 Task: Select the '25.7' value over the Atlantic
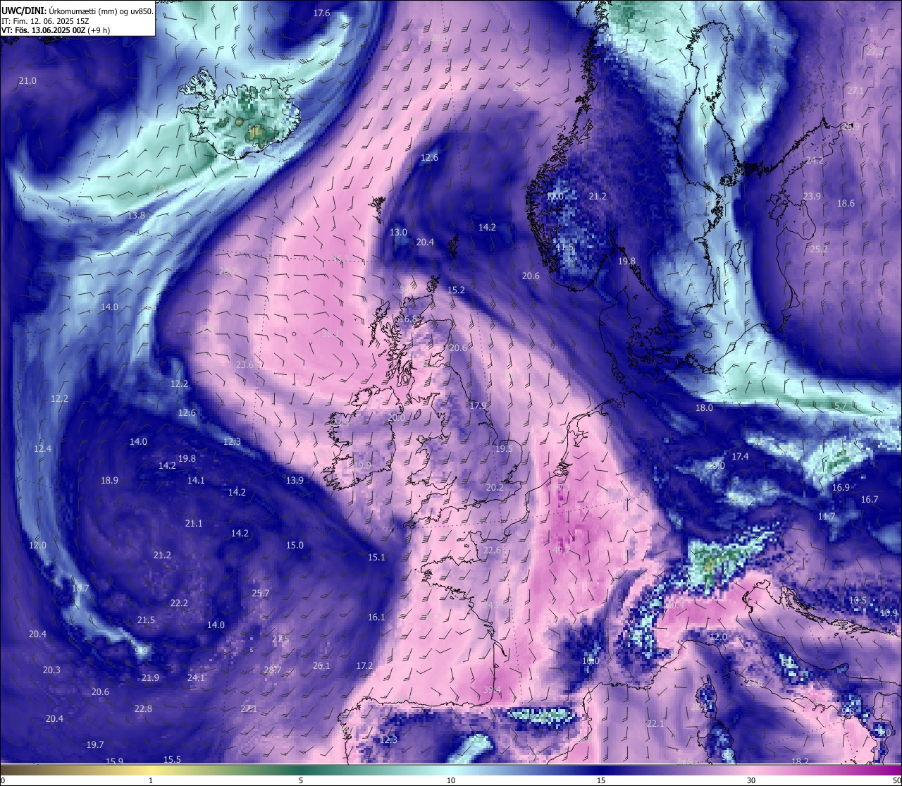click(x=261, y=593)
